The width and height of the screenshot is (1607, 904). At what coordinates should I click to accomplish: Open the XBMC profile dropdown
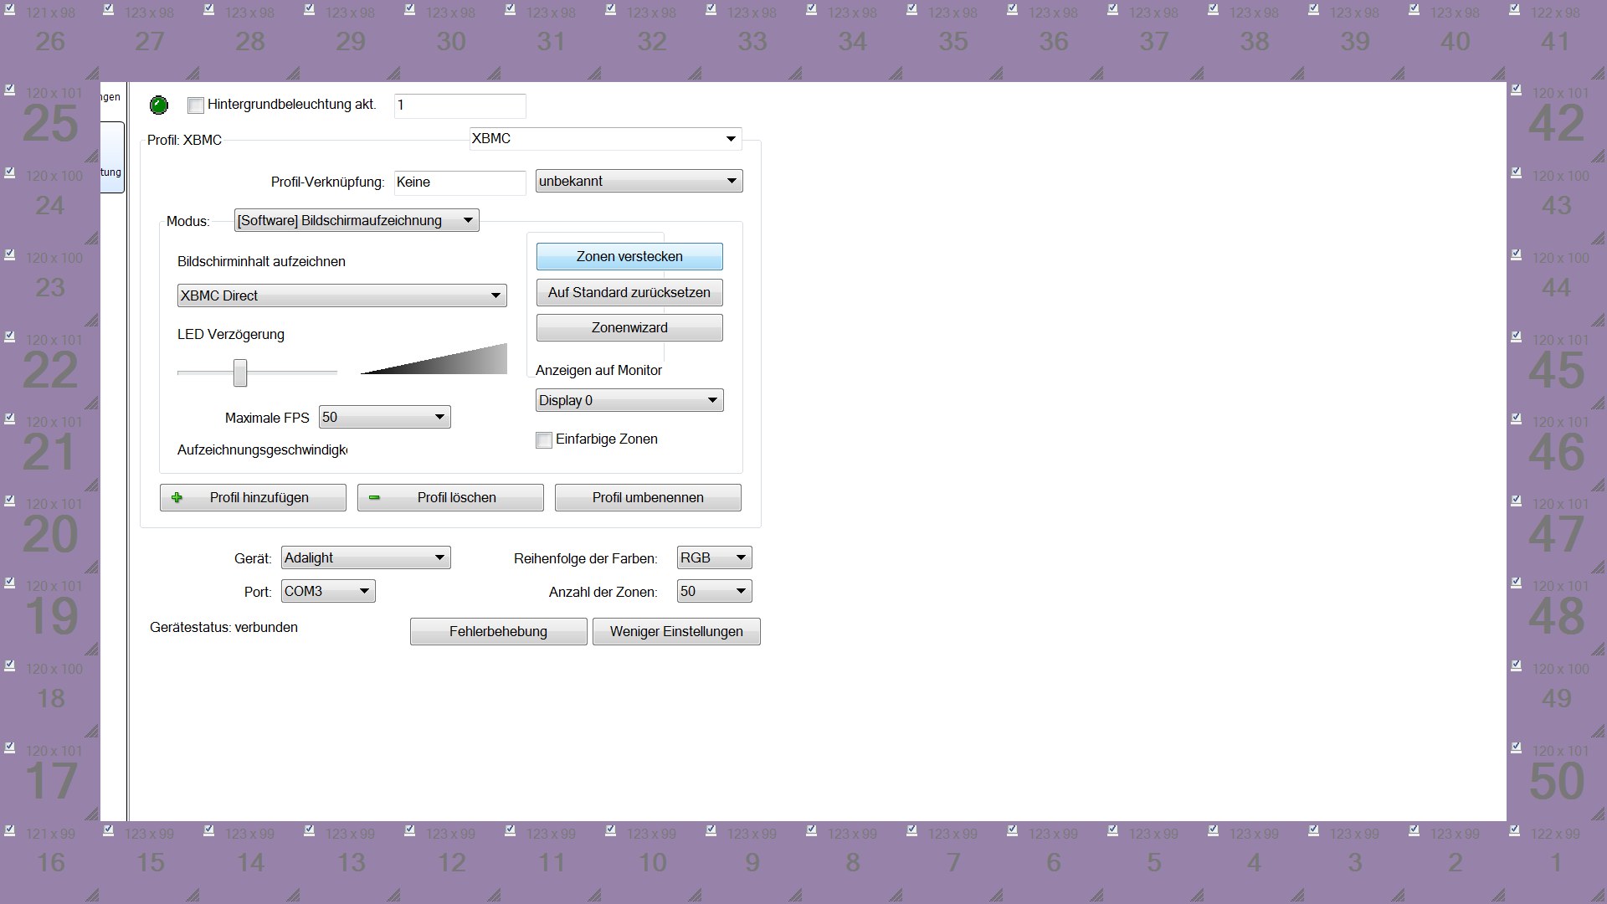(605, 139)
